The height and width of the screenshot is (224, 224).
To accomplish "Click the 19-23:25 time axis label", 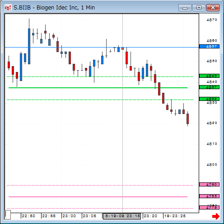I will [175, 216].
